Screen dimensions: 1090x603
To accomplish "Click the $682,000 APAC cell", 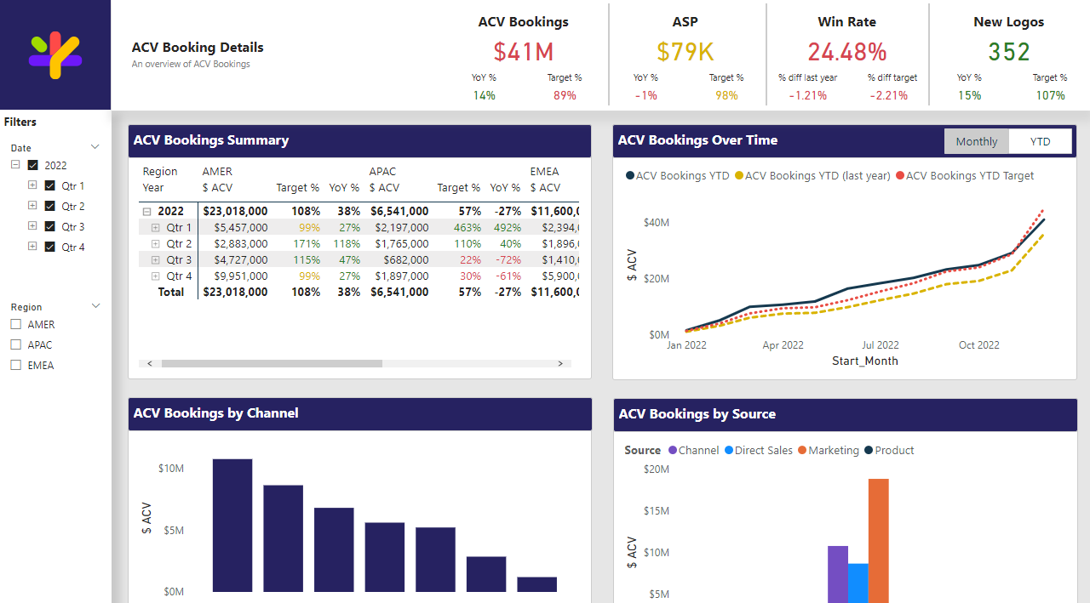I will click(x=406, y=259).
